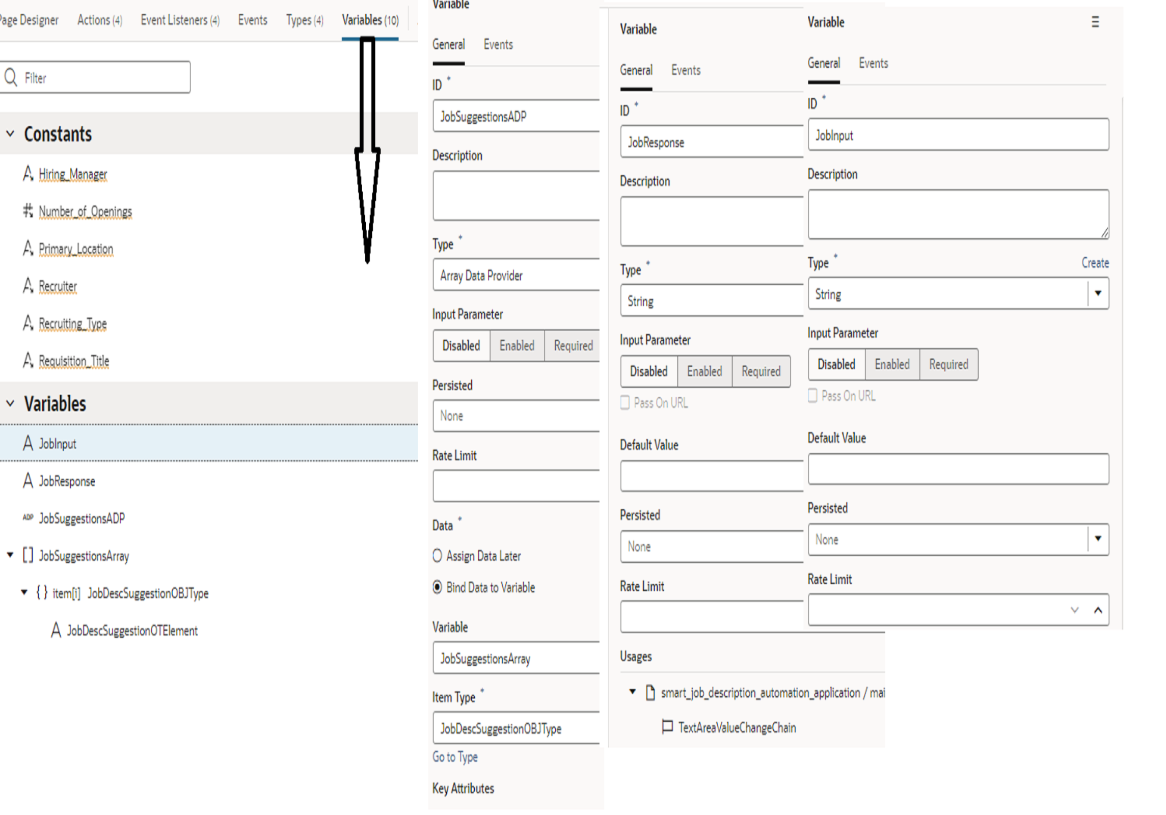The image size is (1166, 815).
Task: Click the hamburger menu icon in Variable panel
Action: (x=1095, y=22)
